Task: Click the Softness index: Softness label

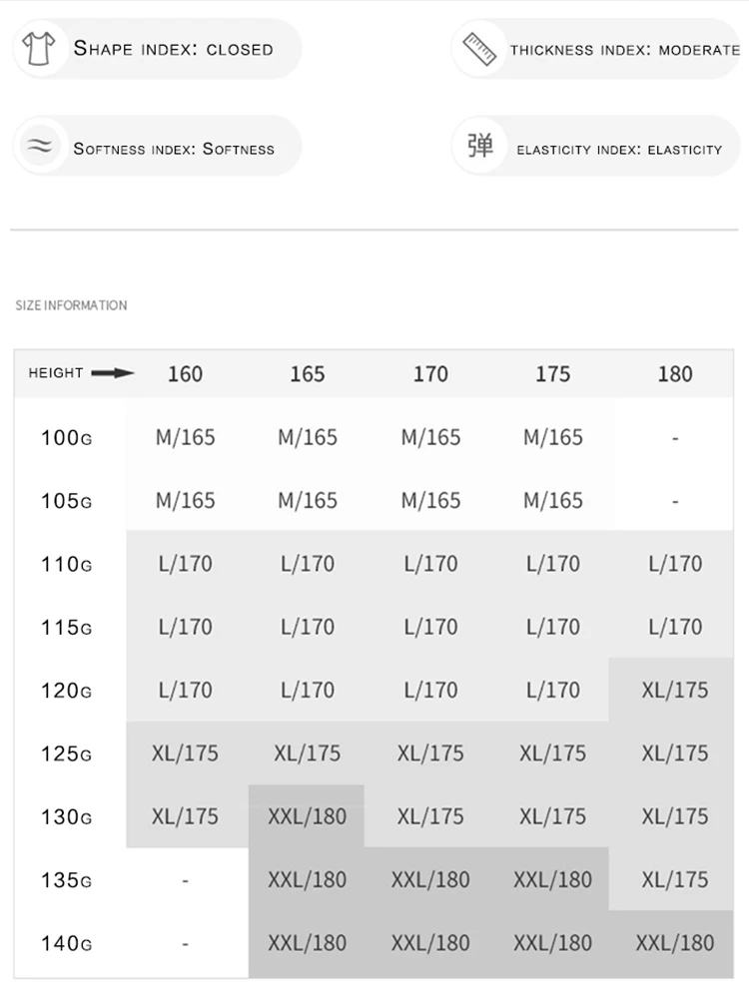Action: (174, 149)
